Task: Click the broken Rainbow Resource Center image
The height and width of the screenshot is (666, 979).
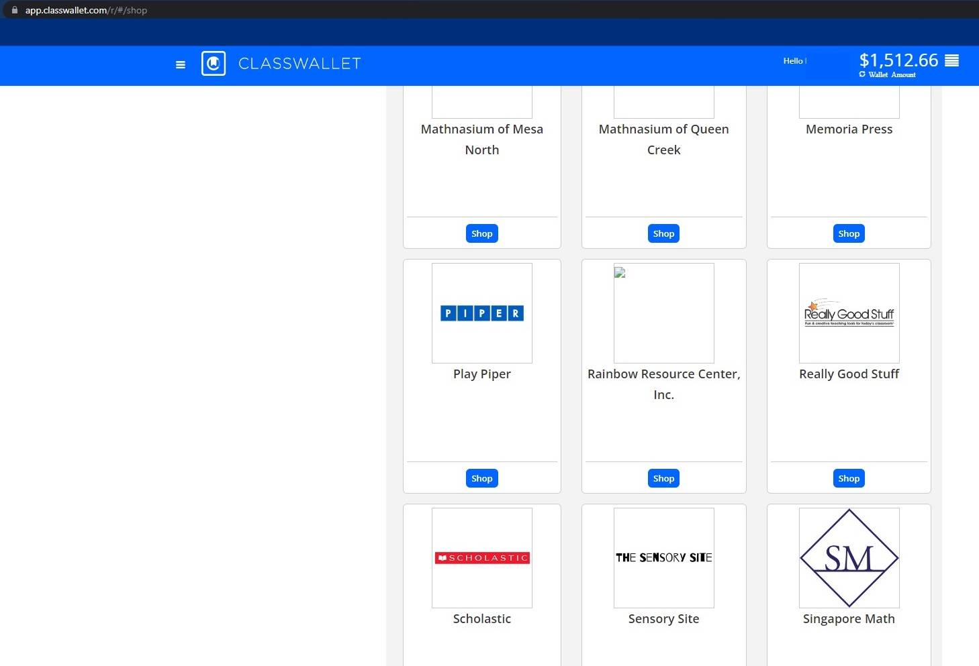Action: (620, 272)
